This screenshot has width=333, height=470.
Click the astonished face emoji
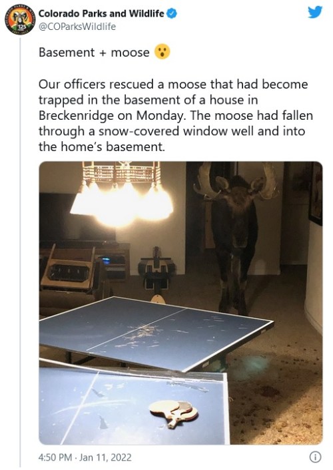[x=162, y=51]
